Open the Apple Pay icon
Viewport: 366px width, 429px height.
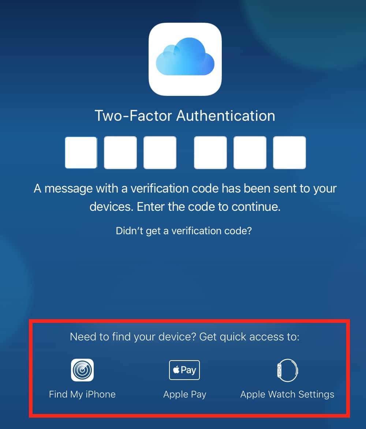184,370
